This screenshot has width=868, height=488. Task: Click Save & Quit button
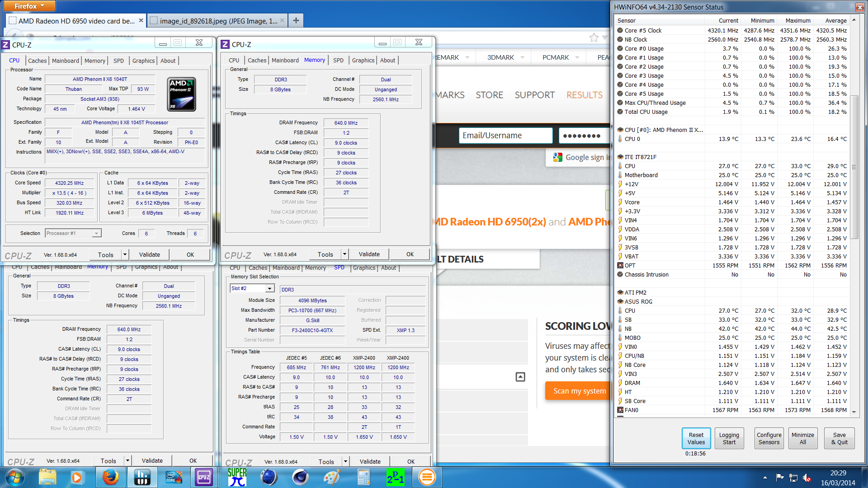(840, 438)
